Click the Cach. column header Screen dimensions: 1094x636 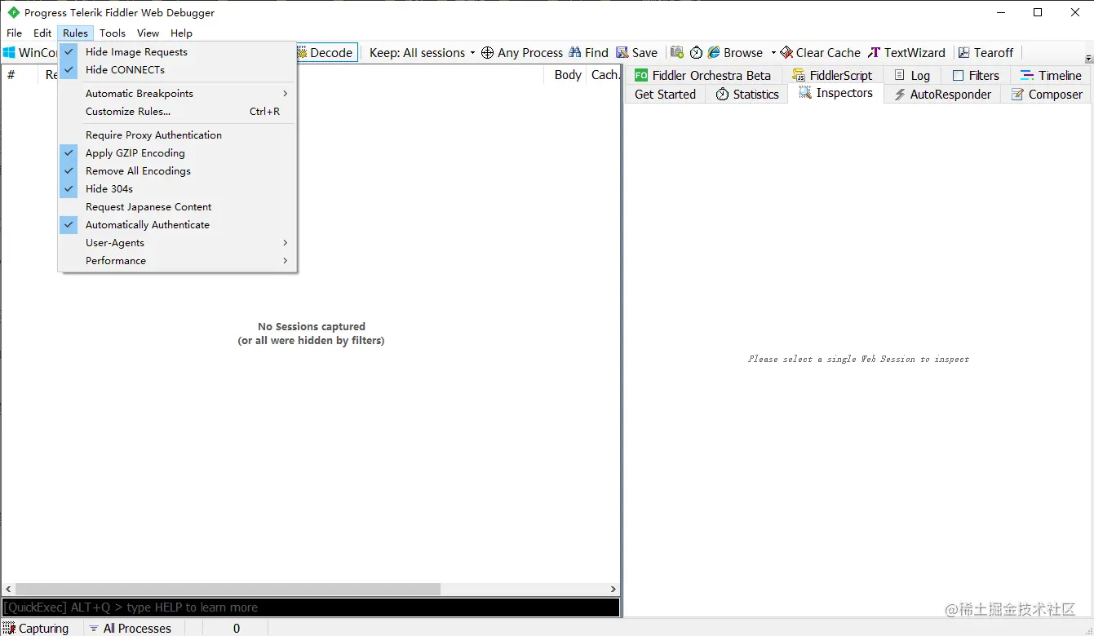(x=604, y=75)
